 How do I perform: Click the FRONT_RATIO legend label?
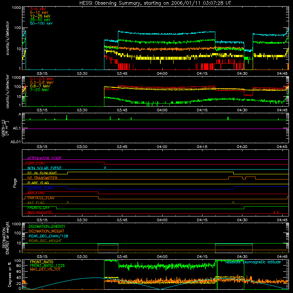[x=42, y=262]
